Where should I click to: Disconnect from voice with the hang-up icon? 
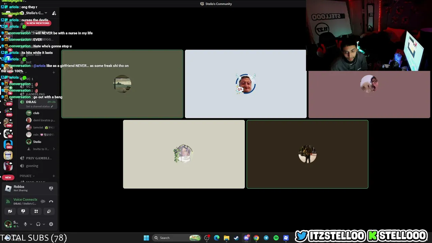click(51, 201)
